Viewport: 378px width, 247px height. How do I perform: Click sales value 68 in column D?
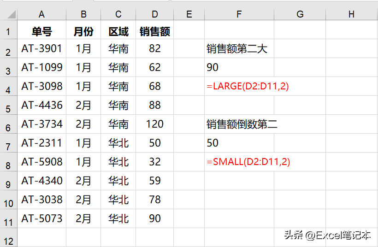click(154, 87)
